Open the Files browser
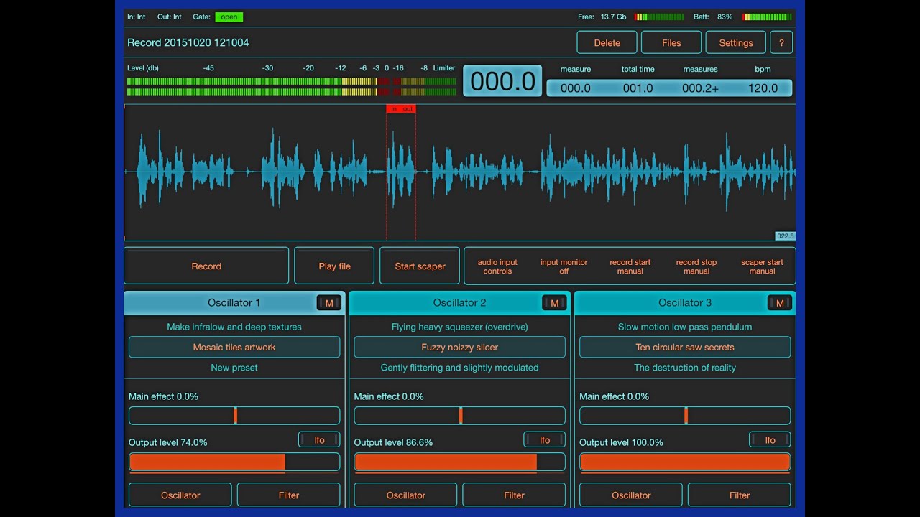The height and width of the screenshot is (517, 920). pyautogui.click(x=671, y=42)
